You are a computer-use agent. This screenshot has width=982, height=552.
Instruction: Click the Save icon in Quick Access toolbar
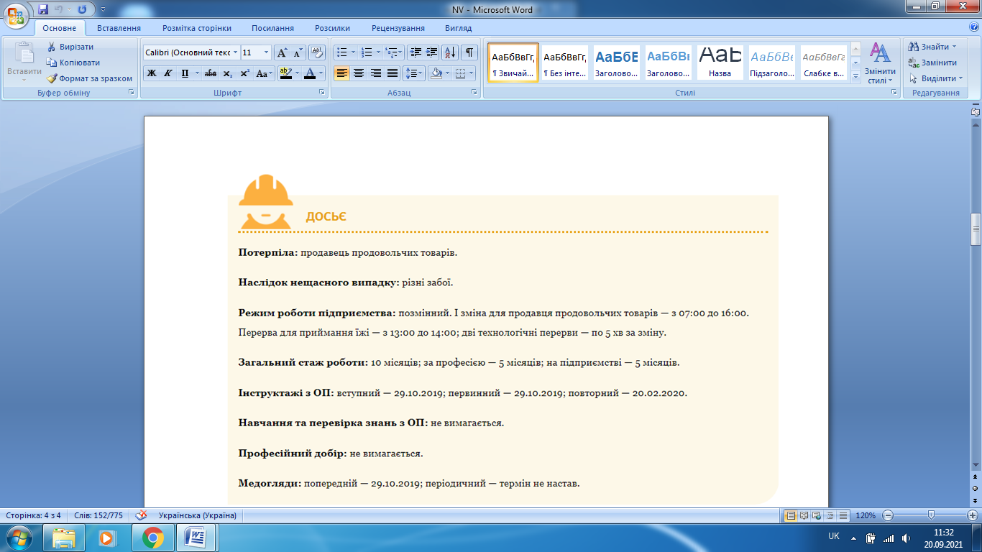(43, 9)
